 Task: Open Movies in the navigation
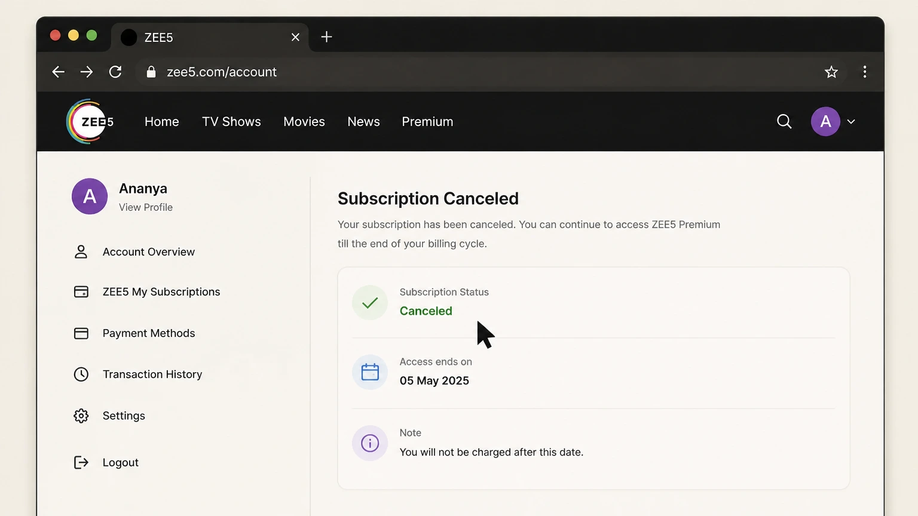click(304, 121)
